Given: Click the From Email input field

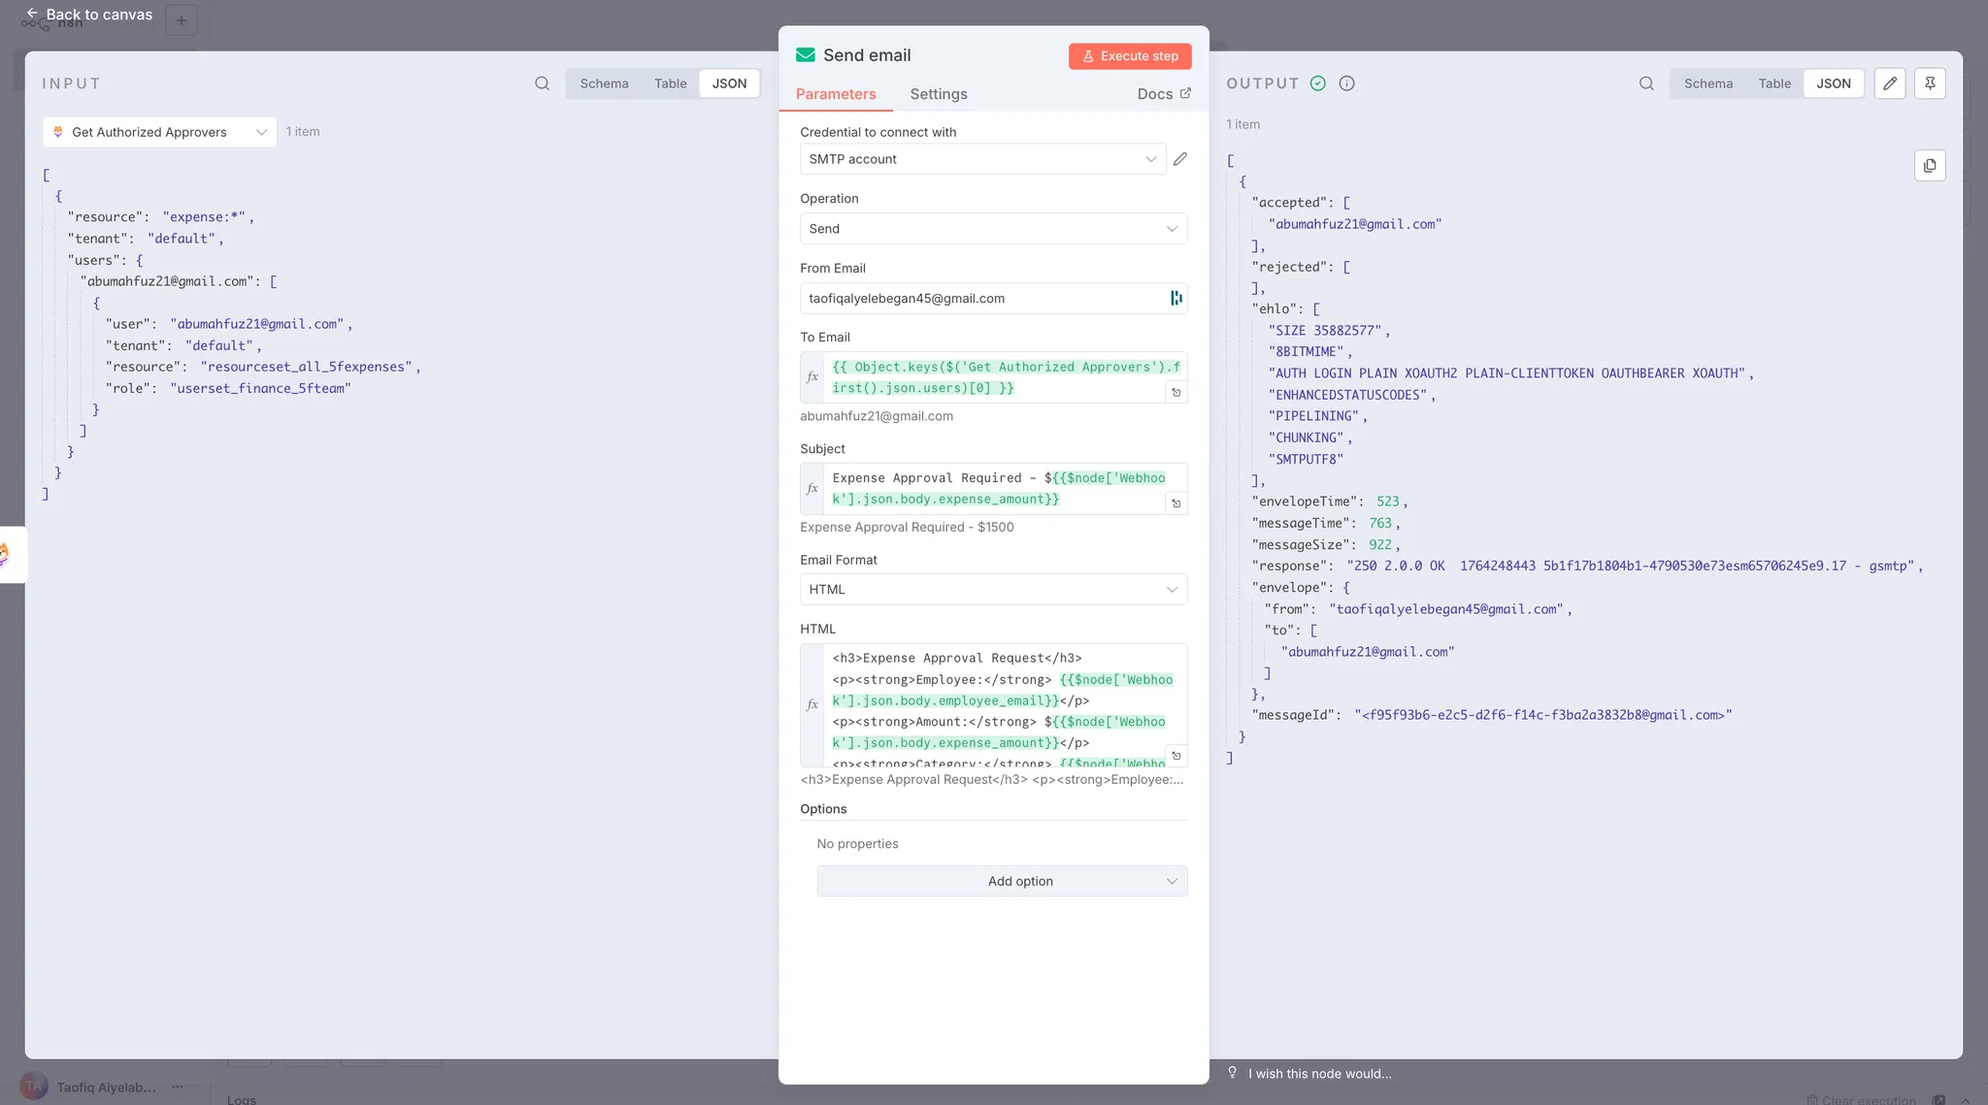Looking at the screenshot, I should pyautogui.click(x=980, y=299).
